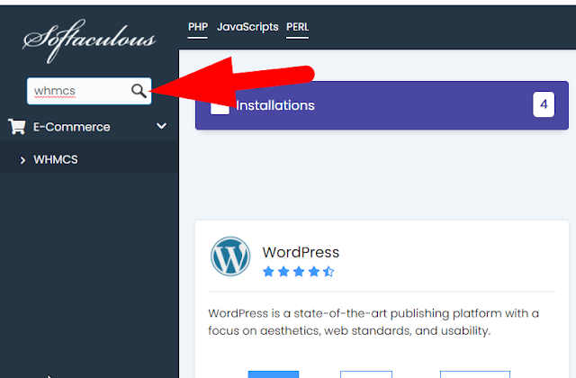Expand the WHMCS arrow in sidebar
Viewport: 576px width, 378px height.
click(x=22, y=160)
